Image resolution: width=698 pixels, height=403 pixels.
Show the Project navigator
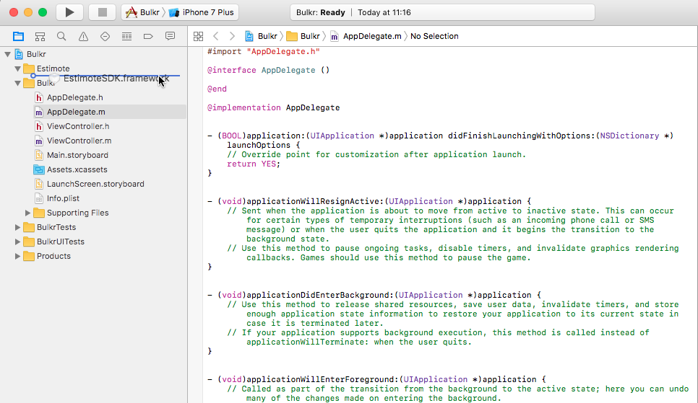click(18, 37)
